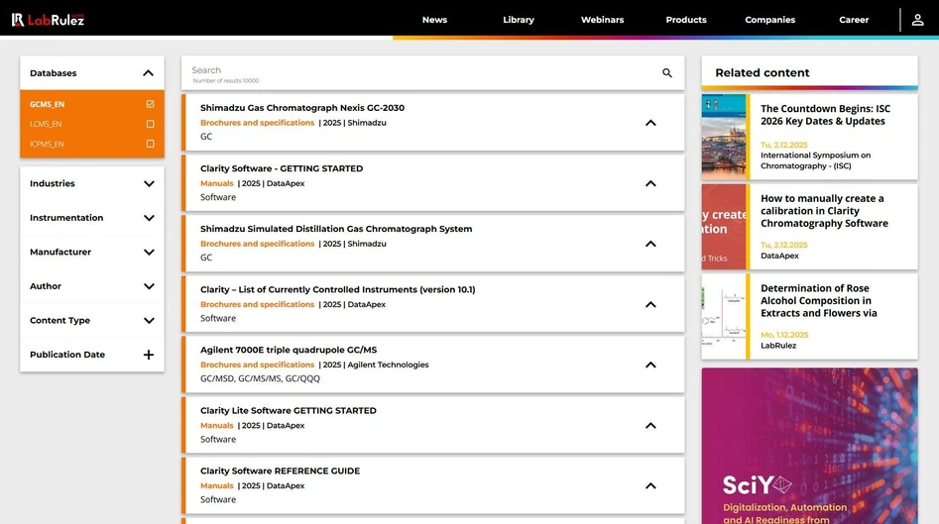Image resolution: width=939 pixels, height=524 pixels.
Task: Uncheck the GCMS_EN database checkbox
Action: 150,104
